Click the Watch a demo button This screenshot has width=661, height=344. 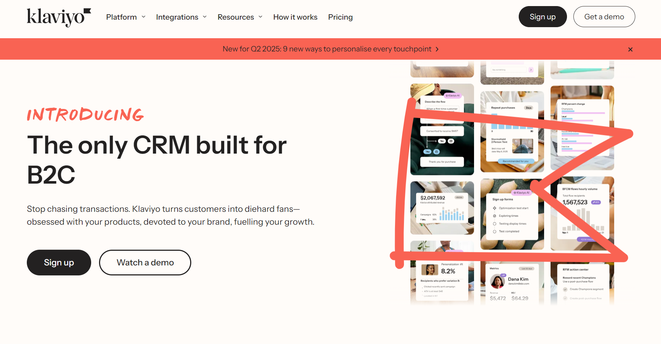pyautogui.click(x=145, y=263)
